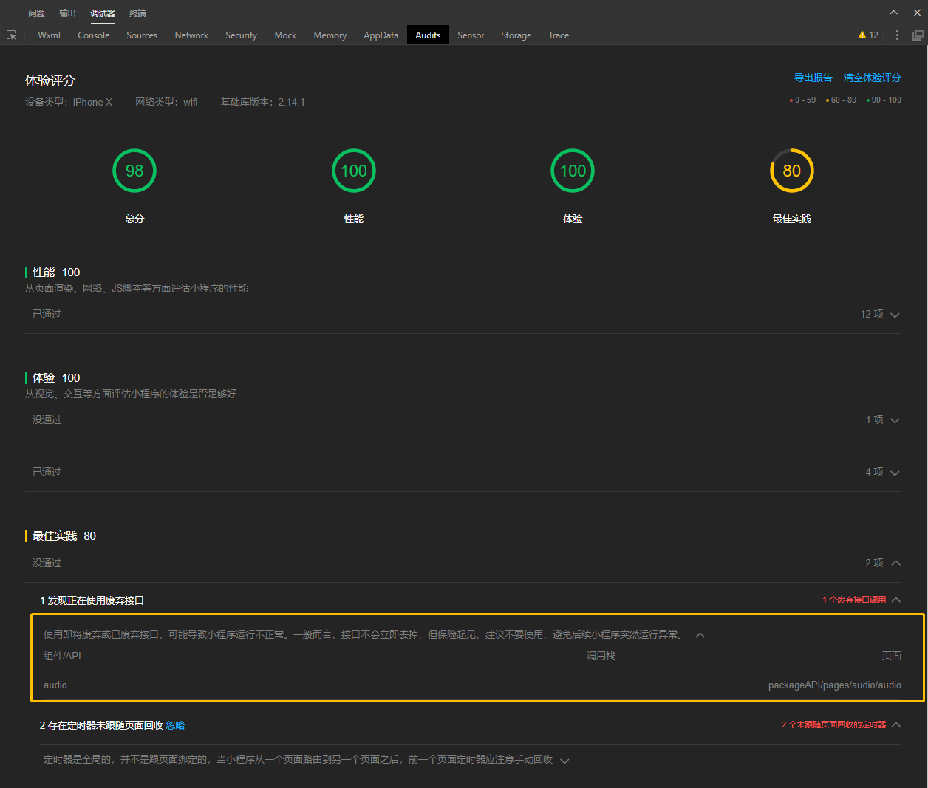Viewport: 928px width, 788px height.
Task: Open the Network tab
Action: click(x=191, y=35)
